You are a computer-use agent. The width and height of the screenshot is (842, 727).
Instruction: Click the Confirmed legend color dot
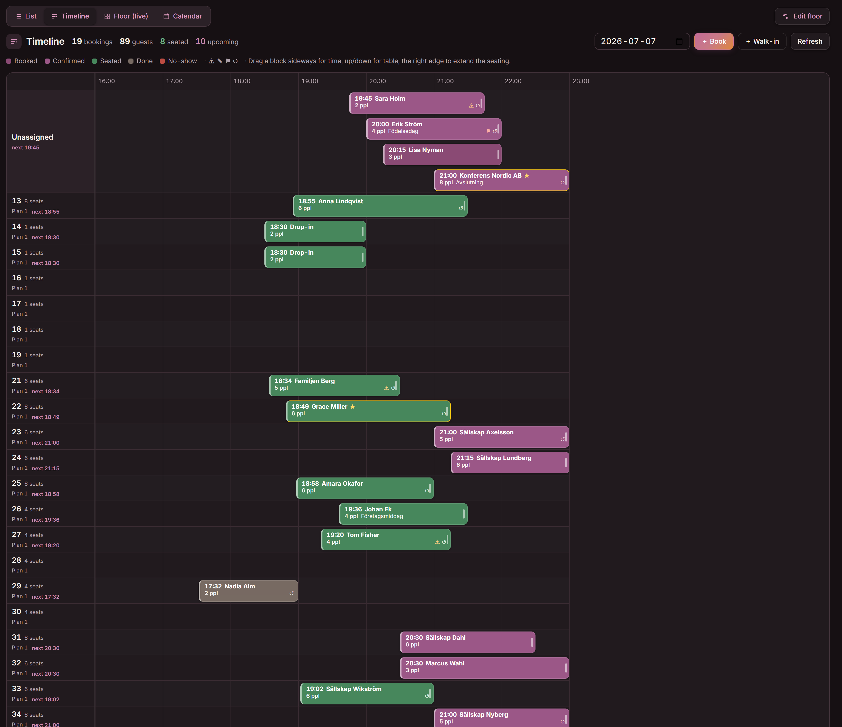47,61
